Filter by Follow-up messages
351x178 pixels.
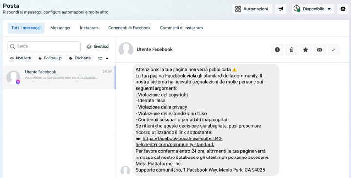coord(50,58)
